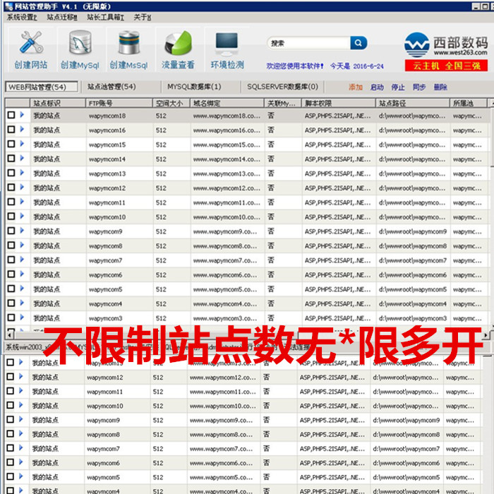Tick the checkbox for the wapymcom18 row

click(x=11, y=115)
